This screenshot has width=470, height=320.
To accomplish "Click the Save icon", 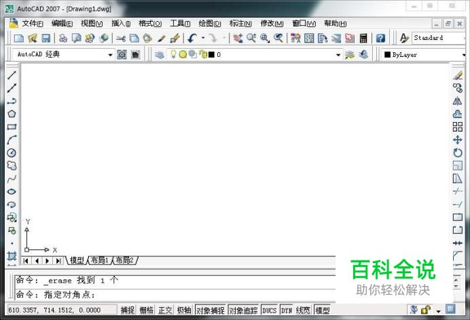I will tap(46, 38).
